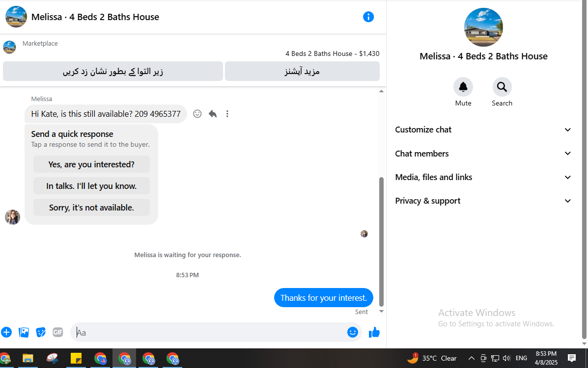The width and height of the screenshot is (588, 368).
Task: Expand the Customize chat section
Action: pyautogui.click(x=483, y=130)
